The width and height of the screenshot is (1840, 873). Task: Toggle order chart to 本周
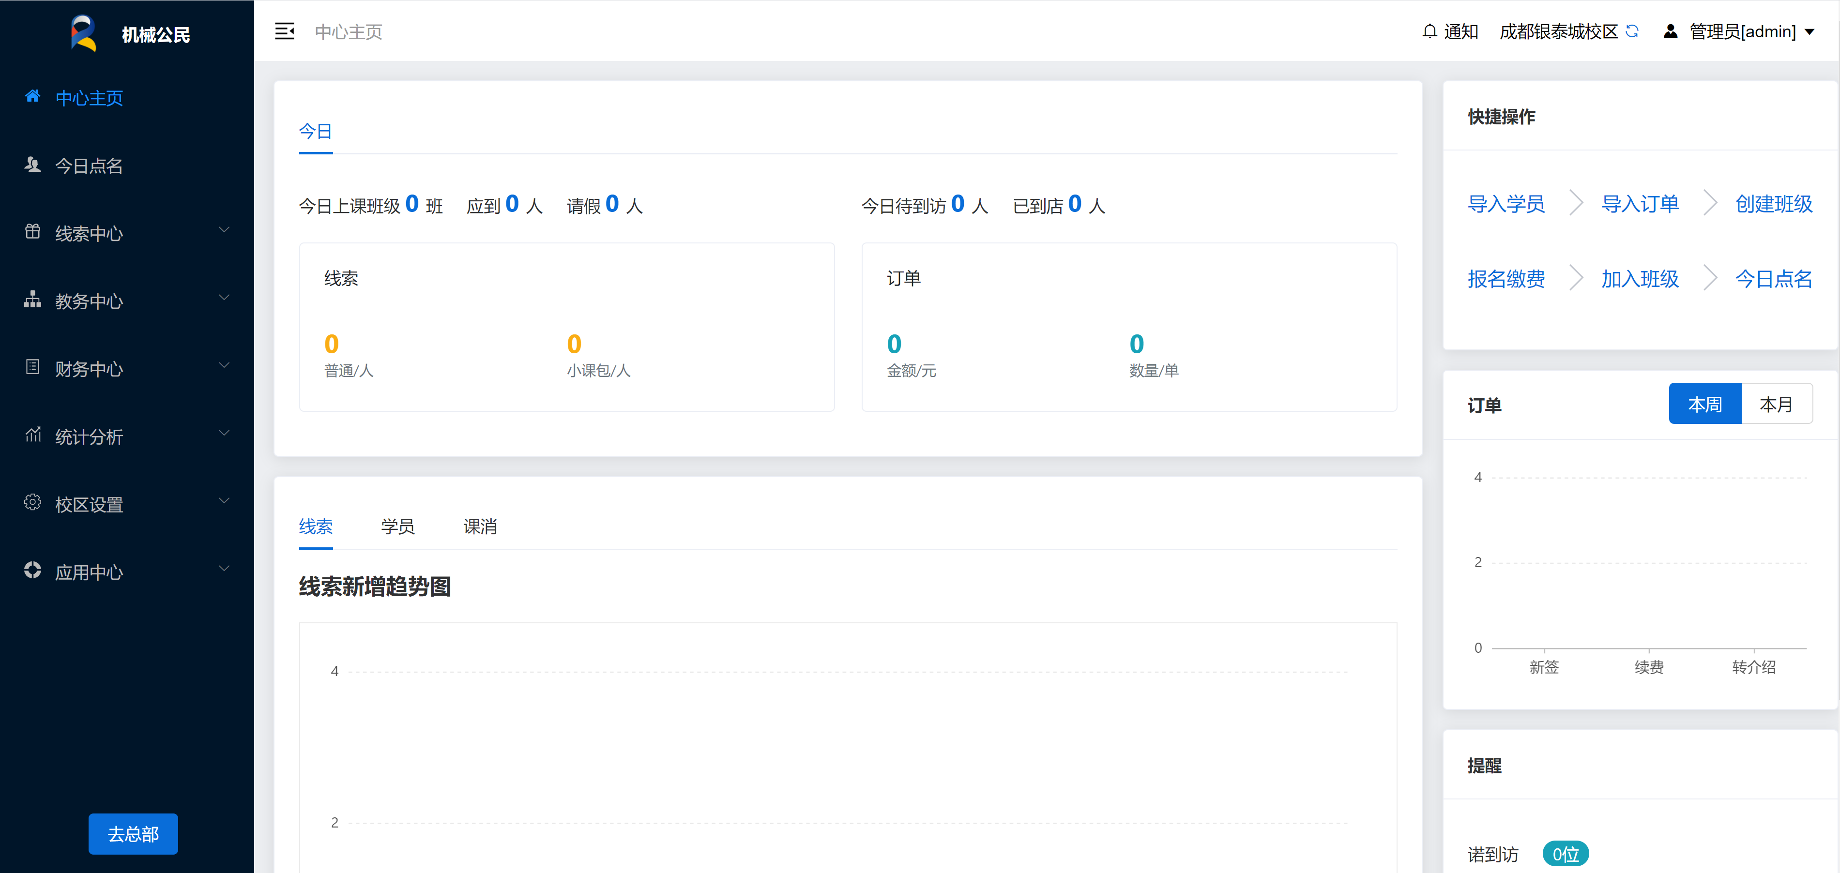coord(1704,404)
